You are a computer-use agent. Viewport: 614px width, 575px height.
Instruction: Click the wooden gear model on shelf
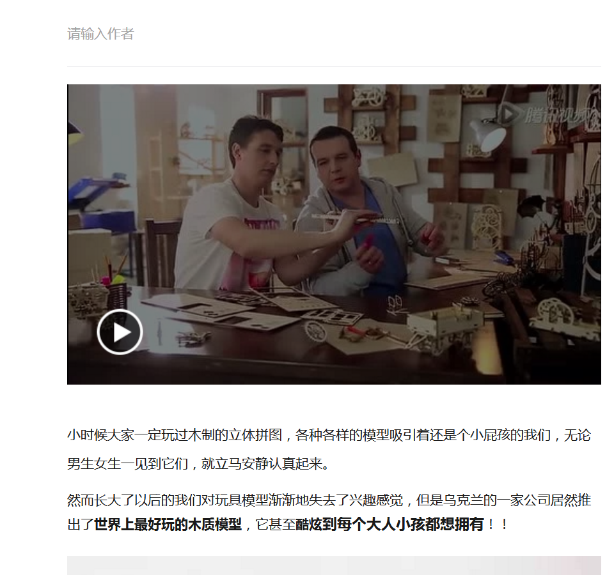[x=368, y=96]
